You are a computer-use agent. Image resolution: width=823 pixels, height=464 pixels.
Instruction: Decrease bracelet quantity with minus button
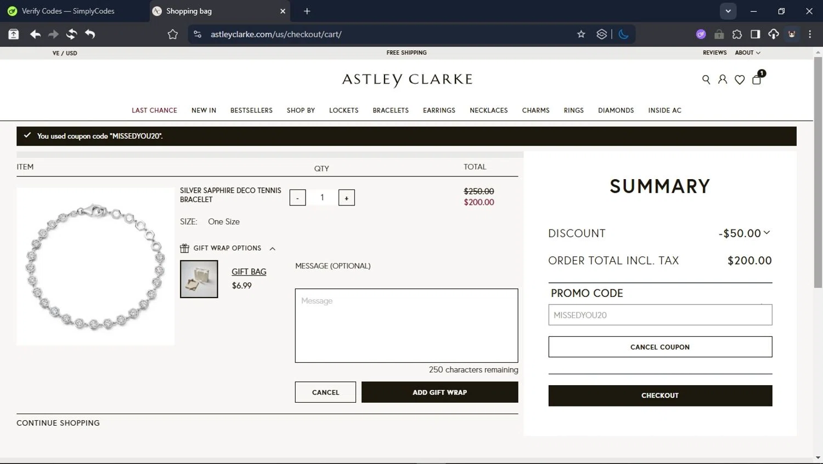click(297, 198)
